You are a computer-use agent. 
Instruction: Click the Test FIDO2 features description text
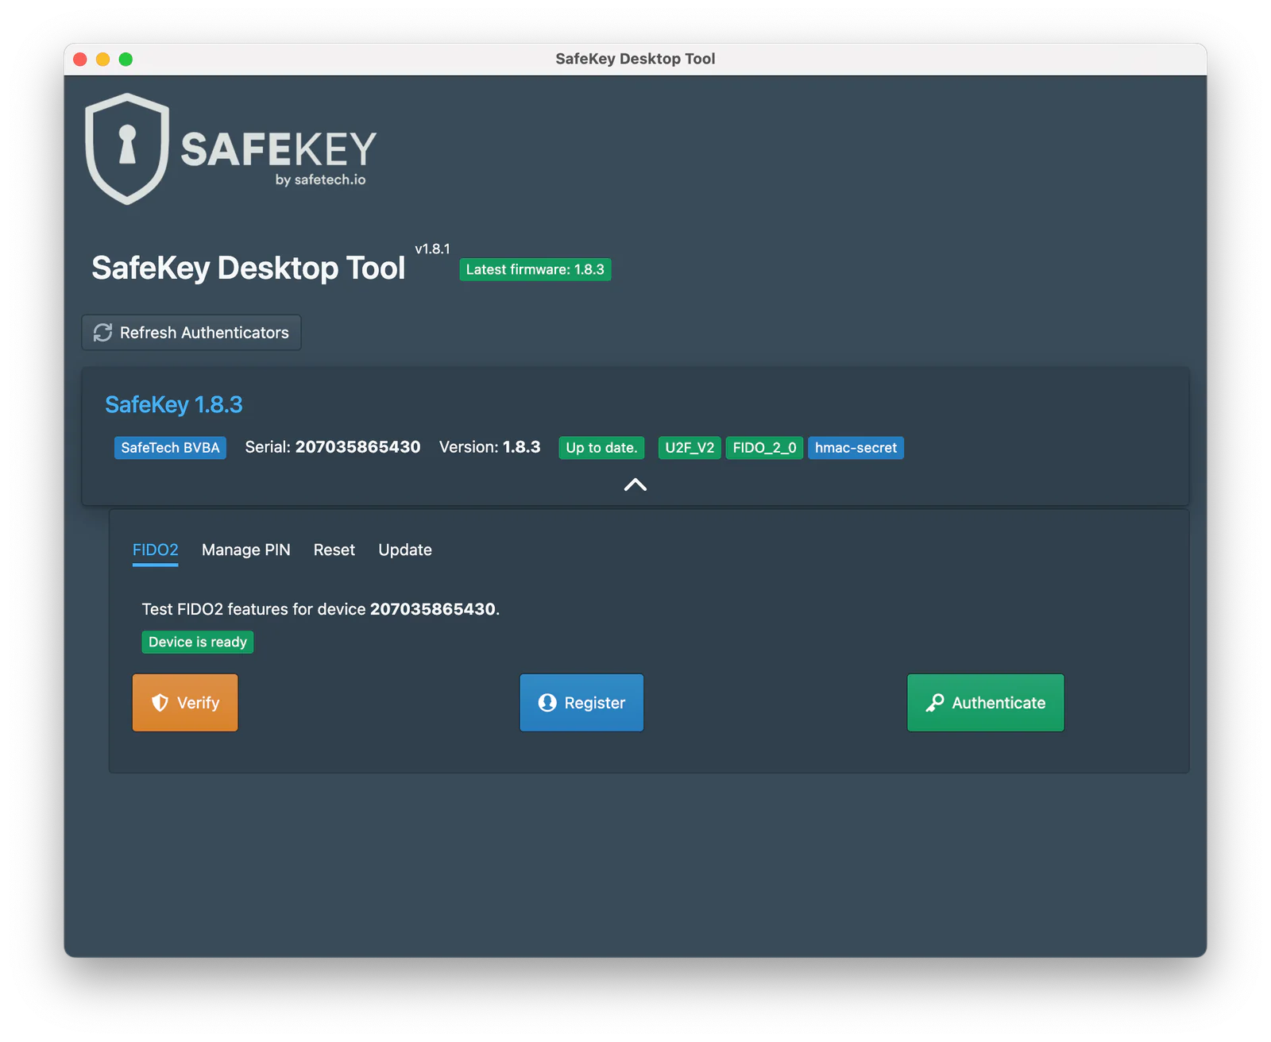(x=321, y=609)
